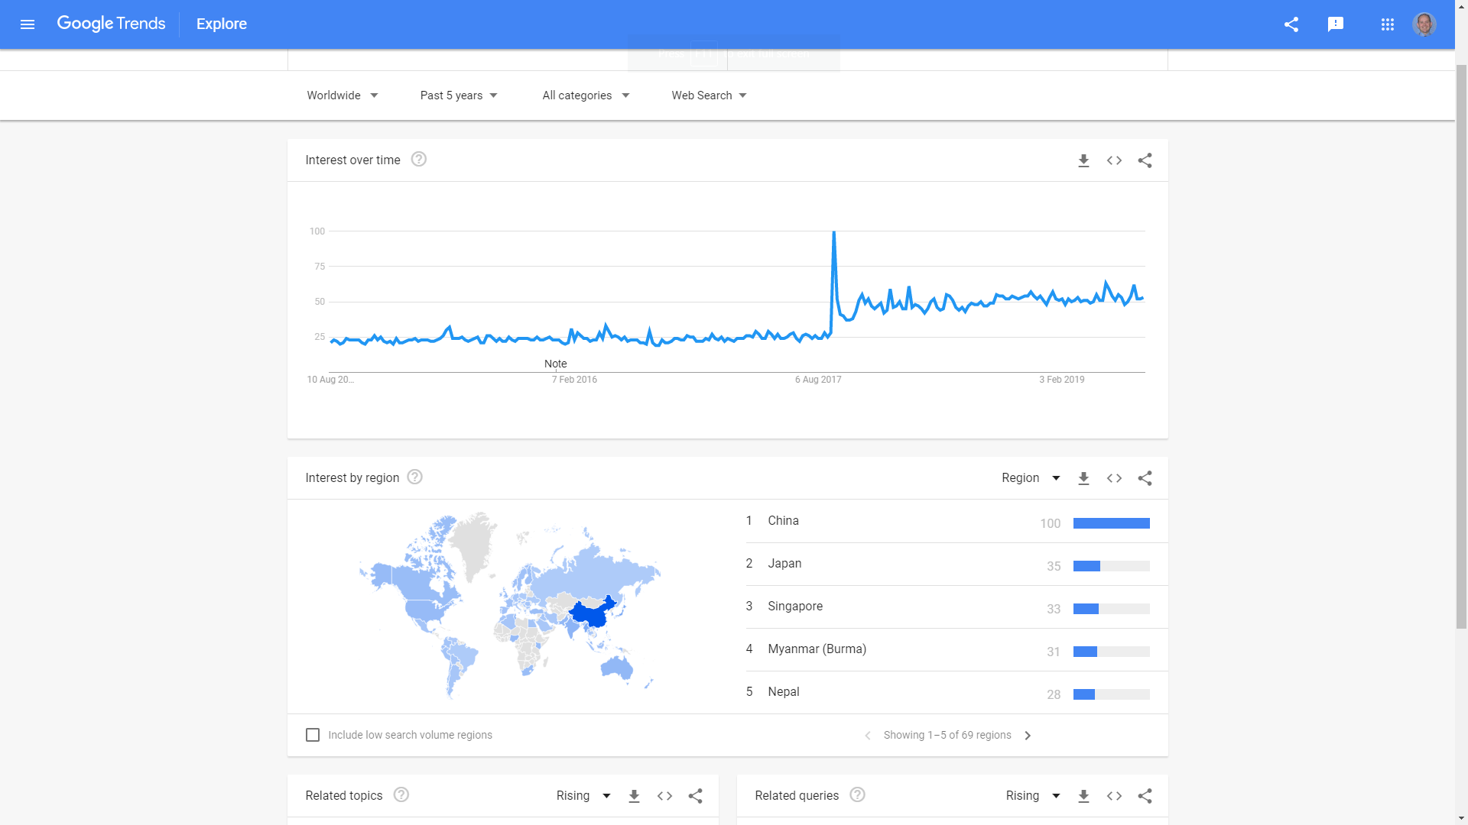Open the Google apps grid
Image resolution: width=1468 pixels, height=825 pixels.
pyautogui.click(x=1388, y=24)
